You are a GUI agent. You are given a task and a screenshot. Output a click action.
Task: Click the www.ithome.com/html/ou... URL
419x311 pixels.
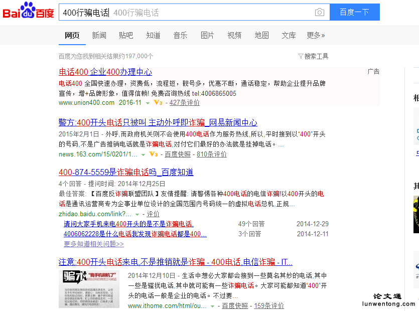click(167, 305)
